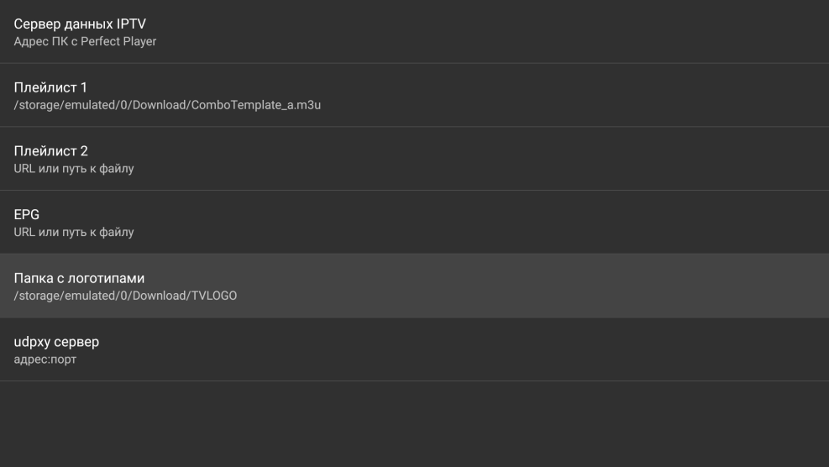
Task: Click the /storage/emulated/0/Download/TVLOGO folder path
Action: pyautogui.click(x=125, y=295)
